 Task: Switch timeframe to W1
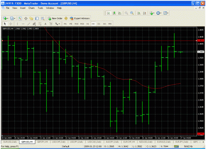(x=104, y=24)
